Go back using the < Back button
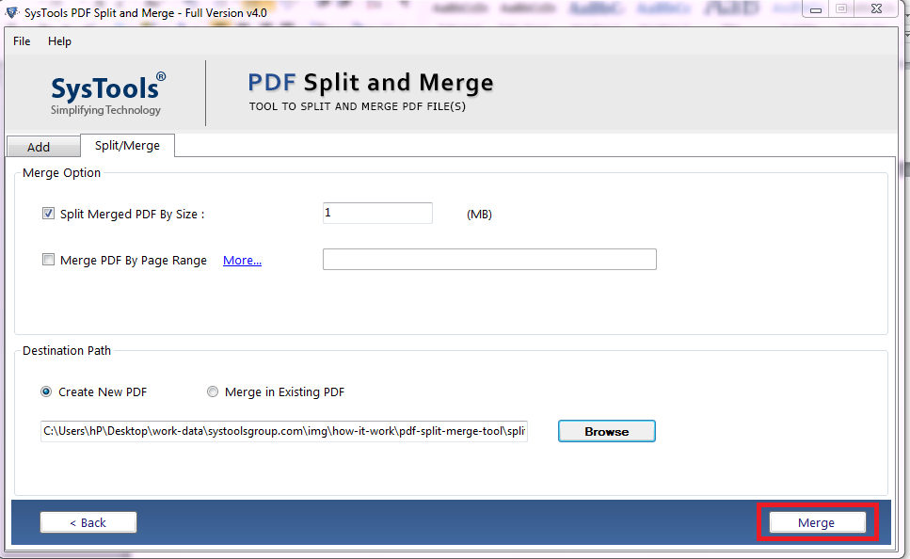 click(x=88, y=522)
